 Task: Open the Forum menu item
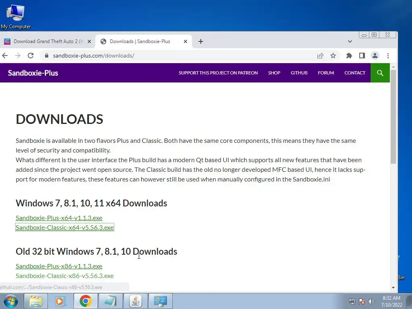point(326,73)
